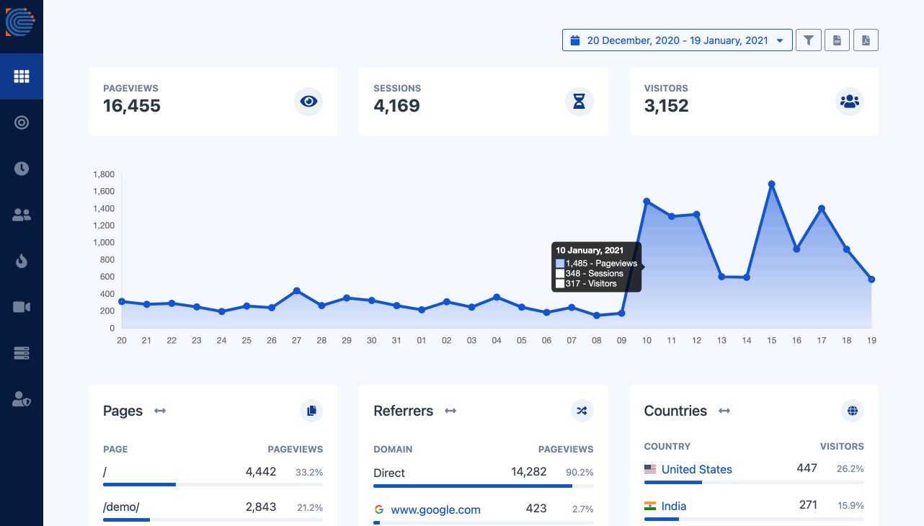This screenshot has height=526, width=924.
Task: Toggle Pageviews eye icon on stat card
Action: (308, 102)
